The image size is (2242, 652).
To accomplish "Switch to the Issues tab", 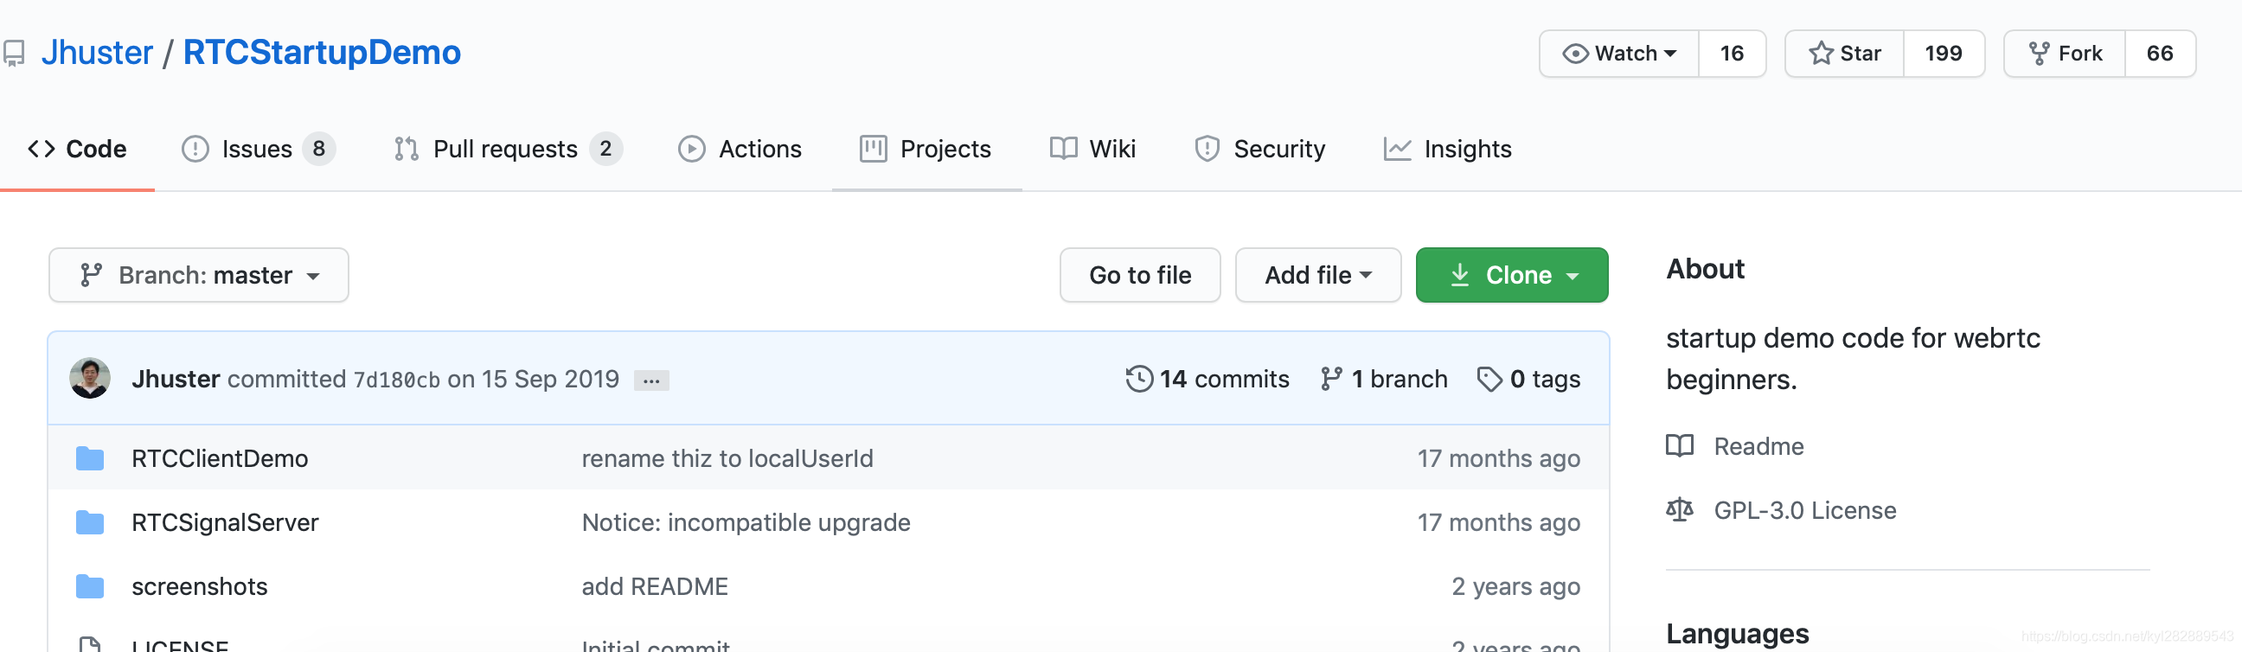I will (257, 149).
